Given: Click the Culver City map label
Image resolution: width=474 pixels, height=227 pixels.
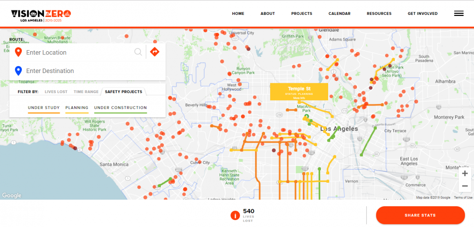Looking at the screenshot, I should [x=200, y=163].
